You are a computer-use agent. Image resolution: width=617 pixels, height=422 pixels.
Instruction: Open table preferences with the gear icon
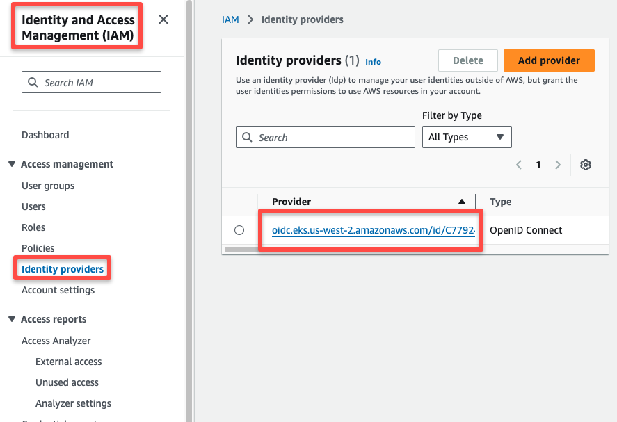585,165
